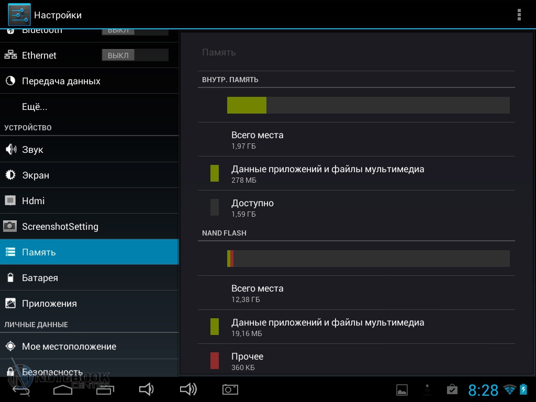This screenshot has width=536, height=402.
Task: Toggle the Ethernet switch
Action: click(x=135, y=55)
